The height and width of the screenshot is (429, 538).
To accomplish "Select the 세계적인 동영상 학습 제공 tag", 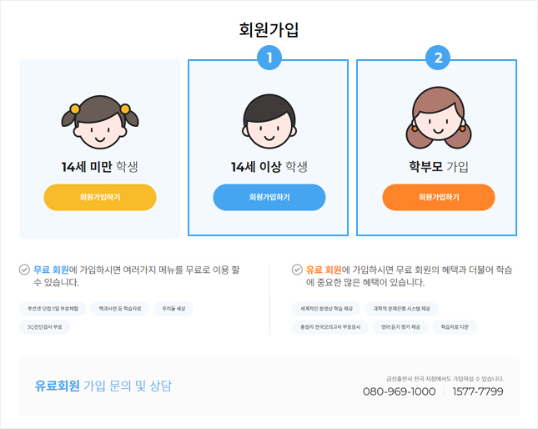I will [x=326, y=309].
